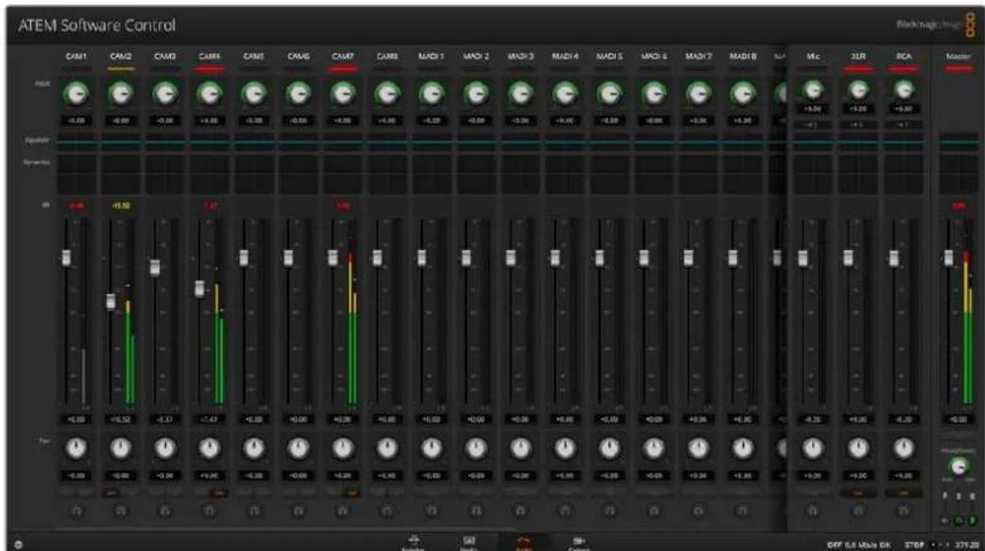Click the CAM4 headphone solo icon
Viewport: 985px width, 551px height.
click(x=210, y=510)
